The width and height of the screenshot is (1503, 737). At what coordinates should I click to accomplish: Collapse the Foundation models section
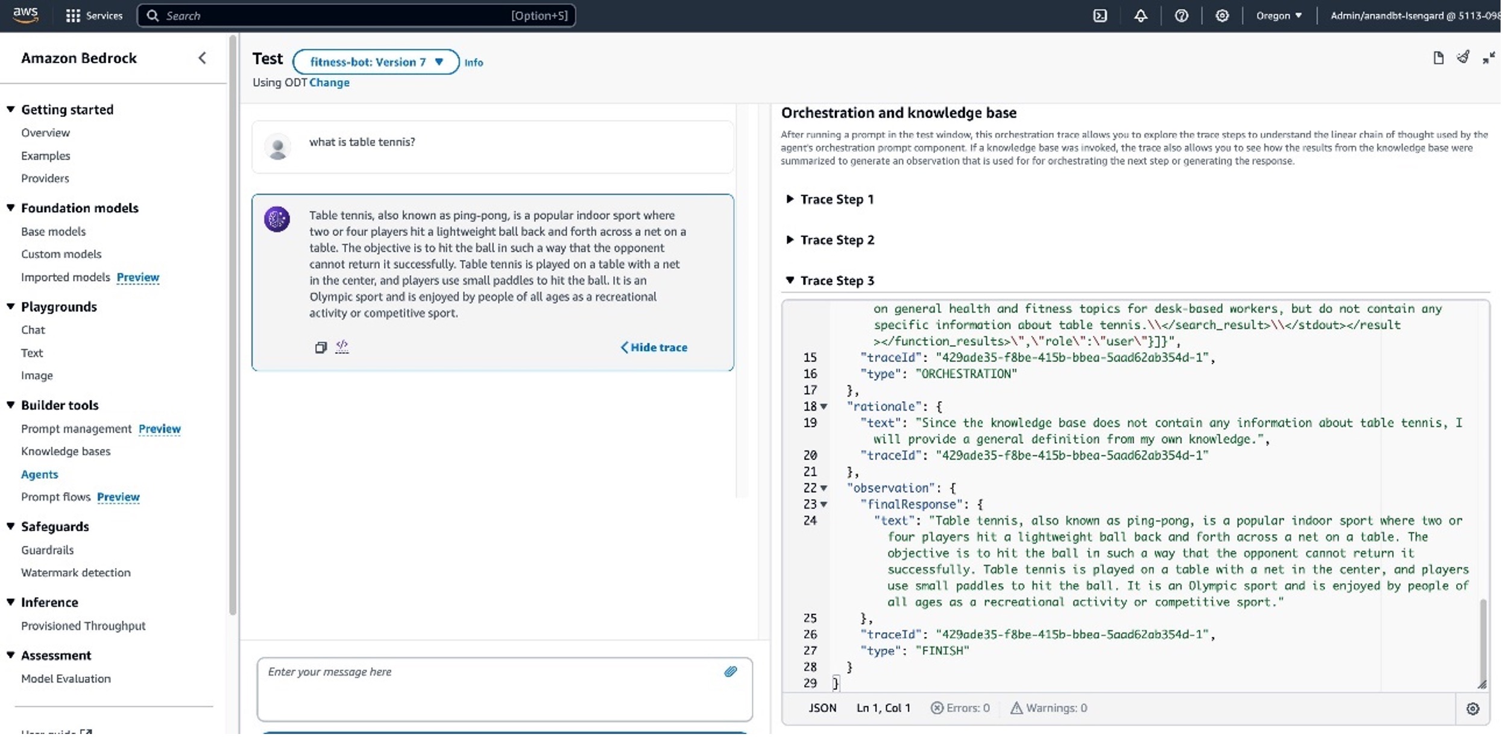coord(10,208)
